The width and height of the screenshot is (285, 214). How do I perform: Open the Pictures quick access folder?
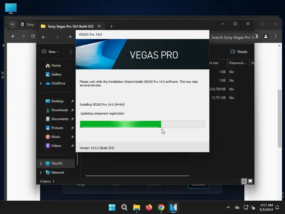point(57,128)
